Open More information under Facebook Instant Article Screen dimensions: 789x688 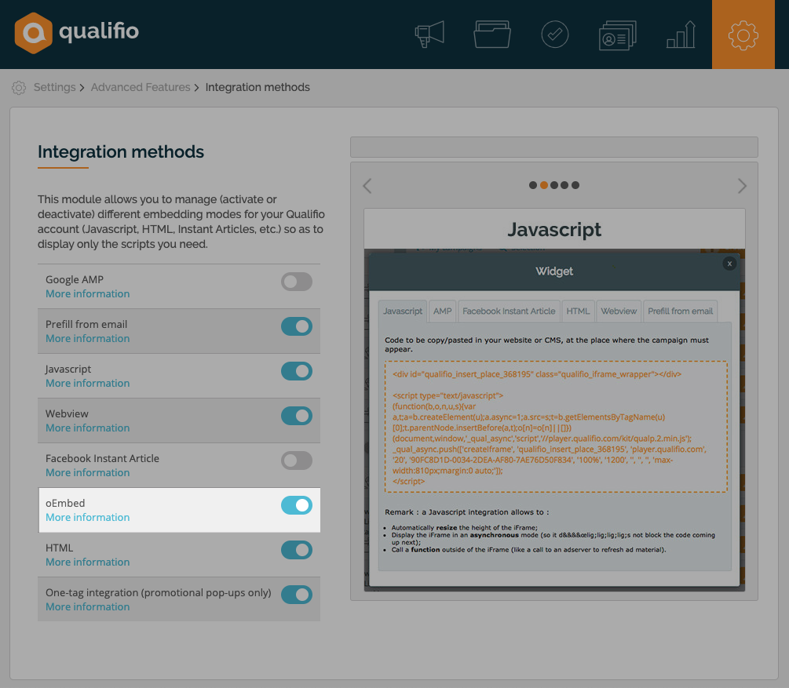click(88, 473)
